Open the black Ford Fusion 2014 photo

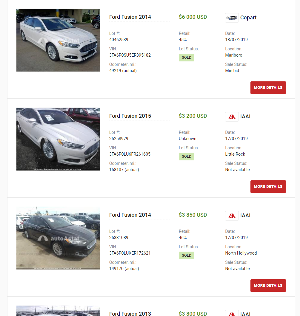point(58,238)
